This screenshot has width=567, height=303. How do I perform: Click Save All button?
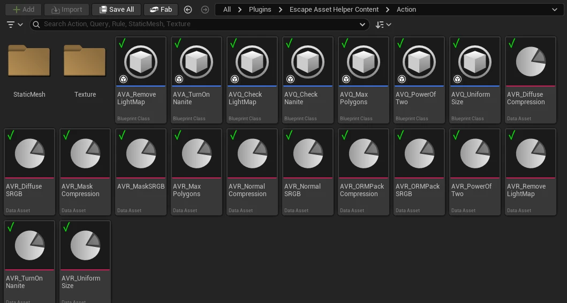(x=116, y=10)
